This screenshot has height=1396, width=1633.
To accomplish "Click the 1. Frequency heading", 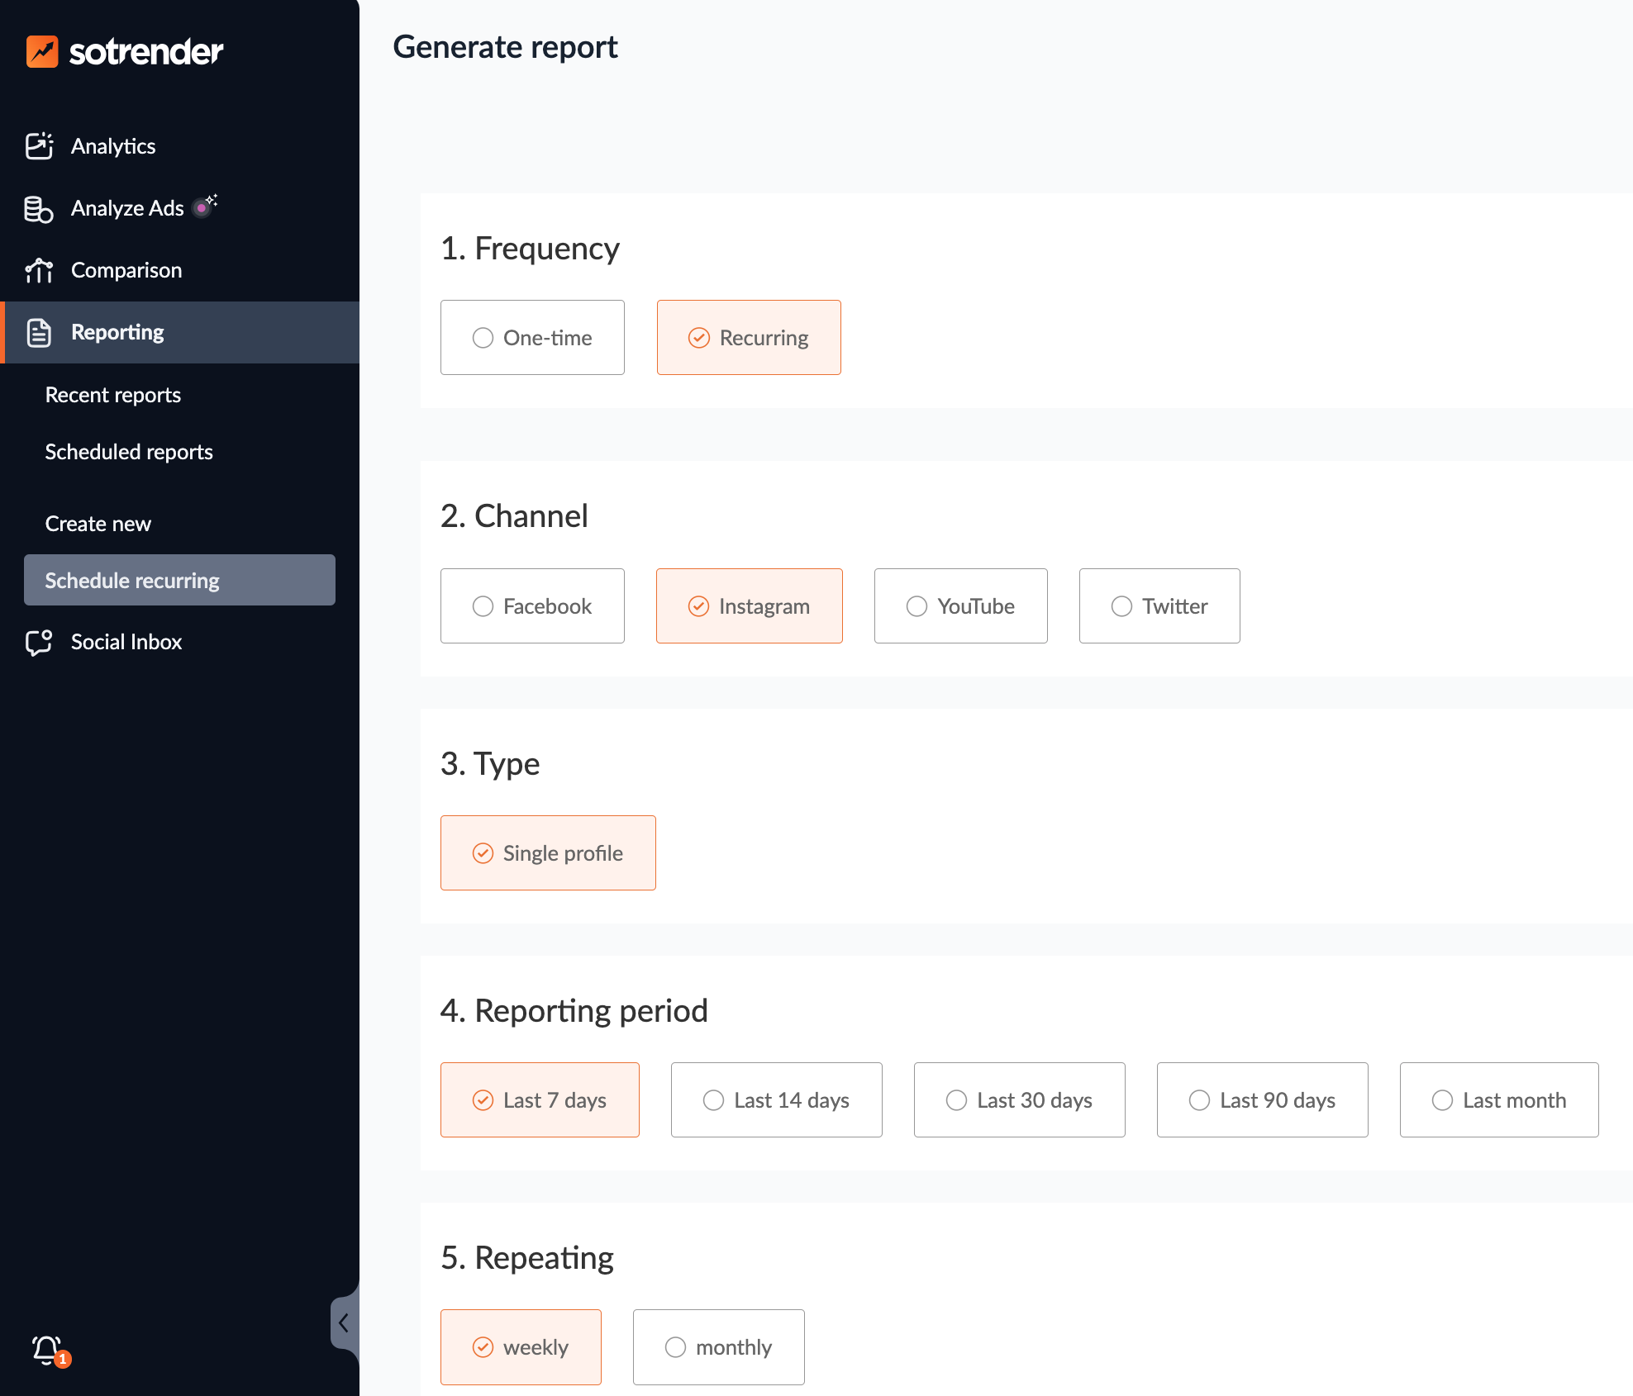I will (530, 249).
